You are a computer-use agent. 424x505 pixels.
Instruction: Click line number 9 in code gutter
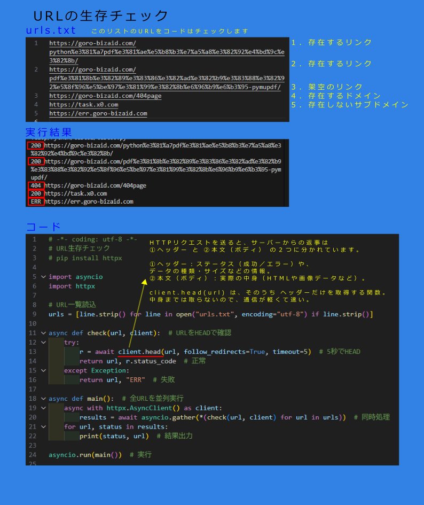pos(35,314)
